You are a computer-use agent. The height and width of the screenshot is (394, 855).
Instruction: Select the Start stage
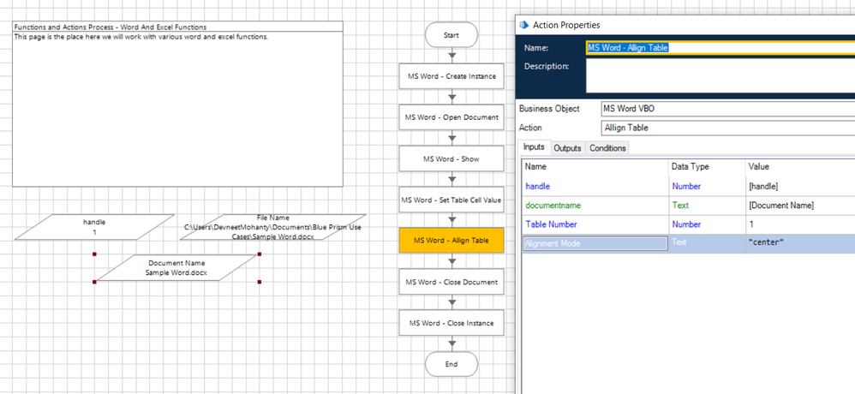tap(451, 36)
